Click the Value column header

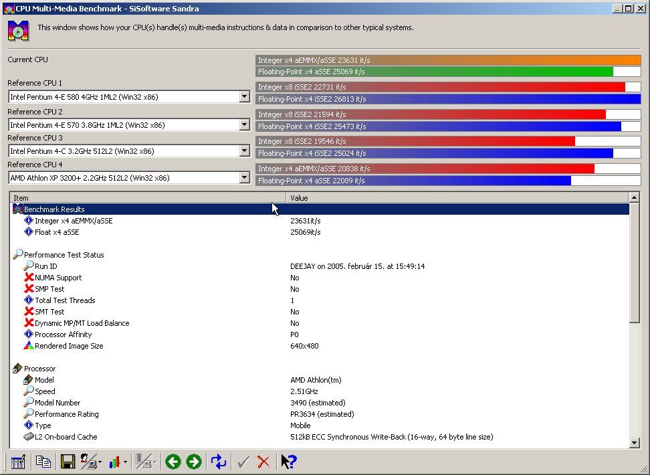click(x=457, y=198)
